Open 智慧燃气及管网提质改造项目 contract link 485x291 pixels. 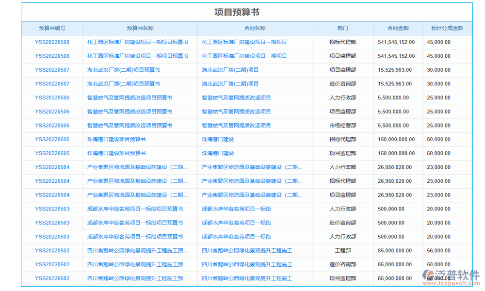point(237,97)
